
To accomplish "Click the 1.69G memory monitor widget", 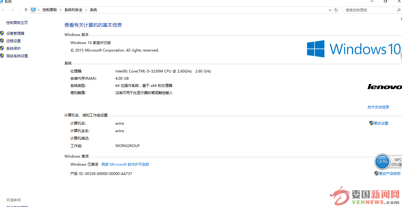I will point(382,162).
